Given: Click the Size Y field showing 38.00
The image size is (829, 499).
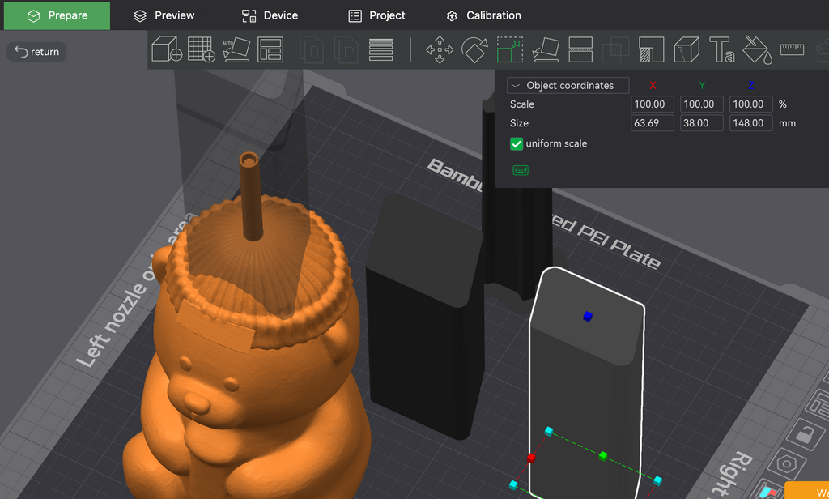Looking at the screenshot, I should [702, 123].
